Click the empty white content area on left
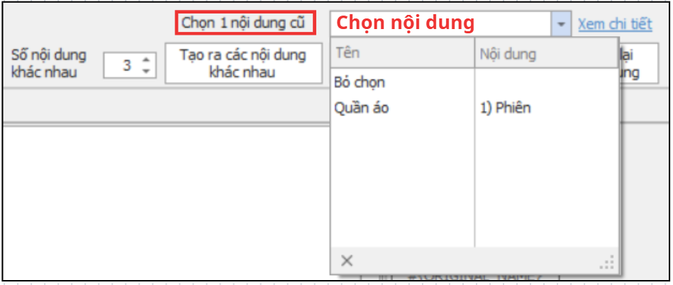The width and height of the screenshot is (673, 285). coord(163,199)
